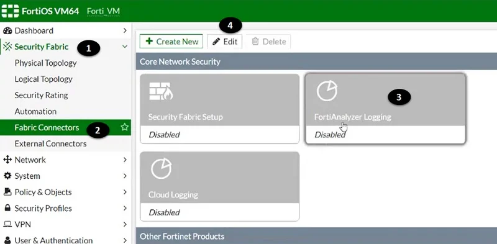Image resolution: width=497 pixels, height=244 pixels.
Task: Collapse the Security Fabric menu chevron
Action: tap(125, 47)
